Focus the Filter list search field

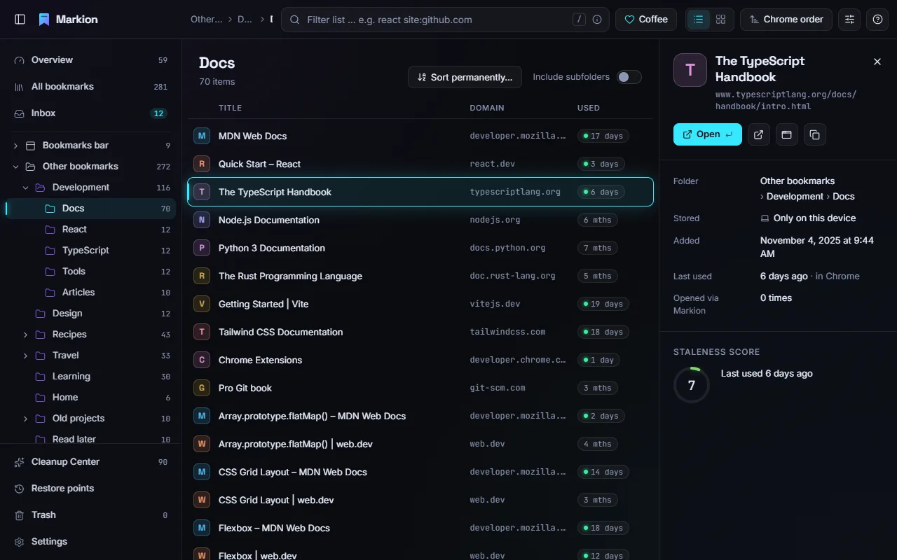446,20
